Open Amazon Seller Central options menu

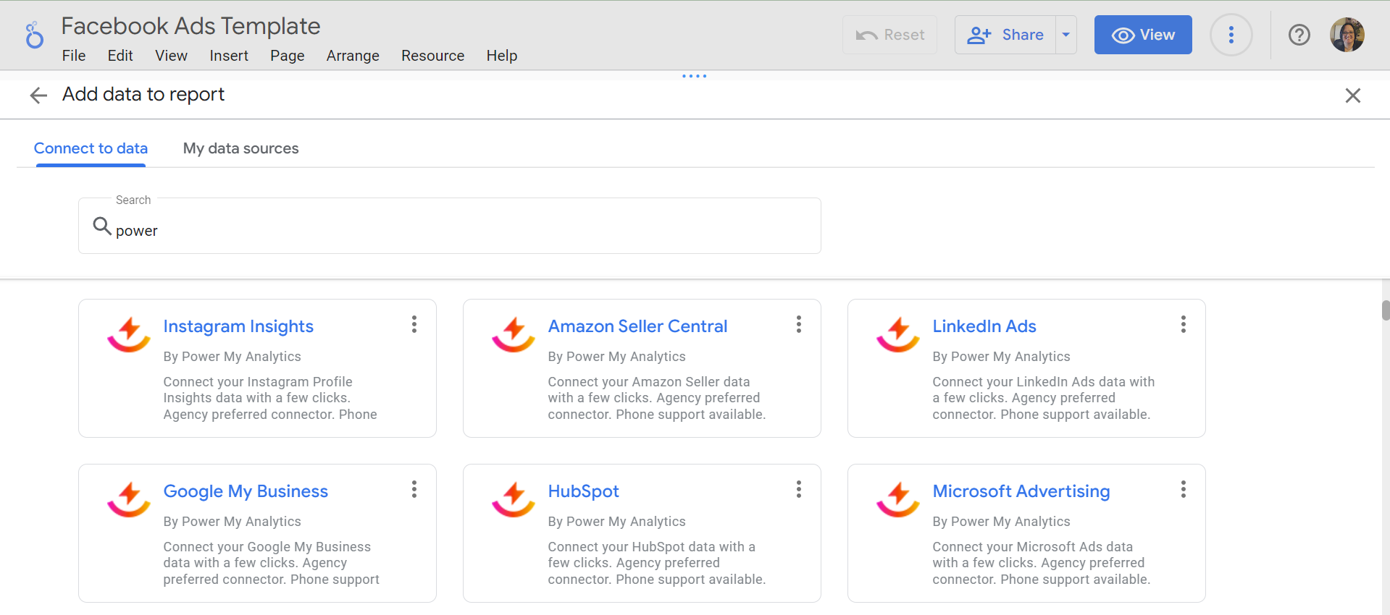point(798,324)
